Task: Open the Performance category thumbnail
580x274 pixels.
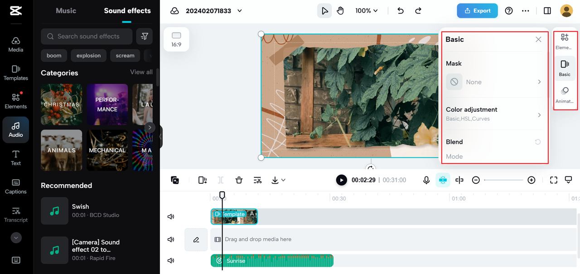Action: (107, 104)
